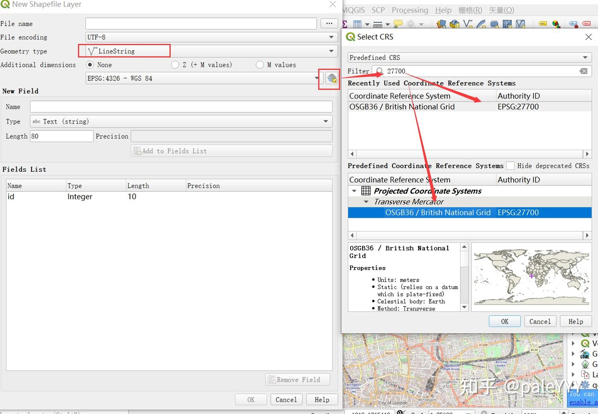Image resolution: width=598 pixels, height=414 pixels.
Task: Clear the CRS filter text
Action: [x=583, y=71]
